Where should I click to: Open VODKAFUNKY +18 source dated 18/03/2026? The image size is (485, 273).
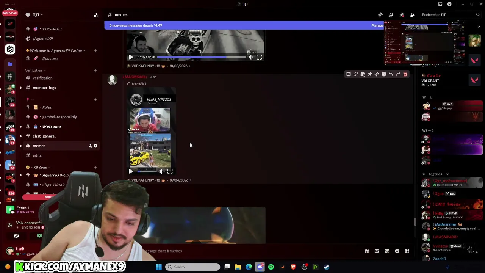pos(159,66)
